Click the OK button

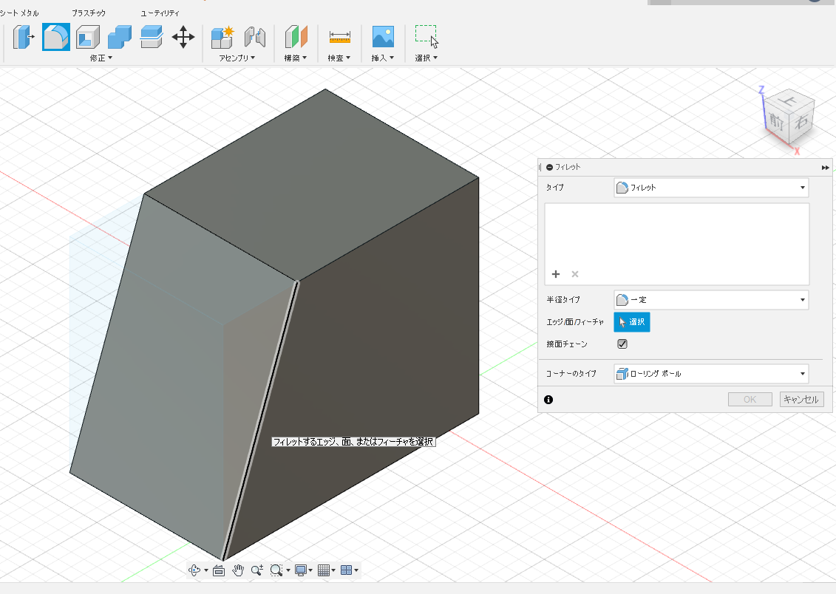click(750, 400)
